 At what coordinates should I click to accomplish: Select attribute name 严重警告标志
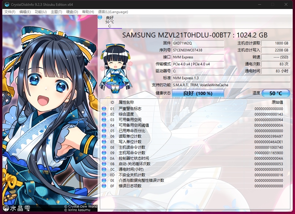tap(130, 109)
